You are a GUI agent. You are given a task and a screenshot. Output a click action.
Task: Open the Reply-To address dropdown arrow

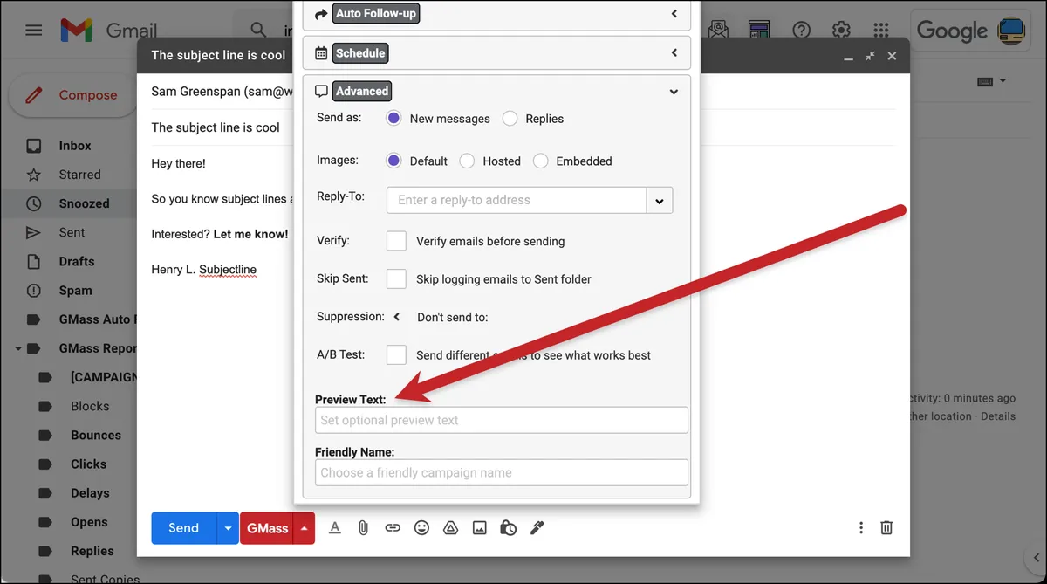(x=660, y=201)
